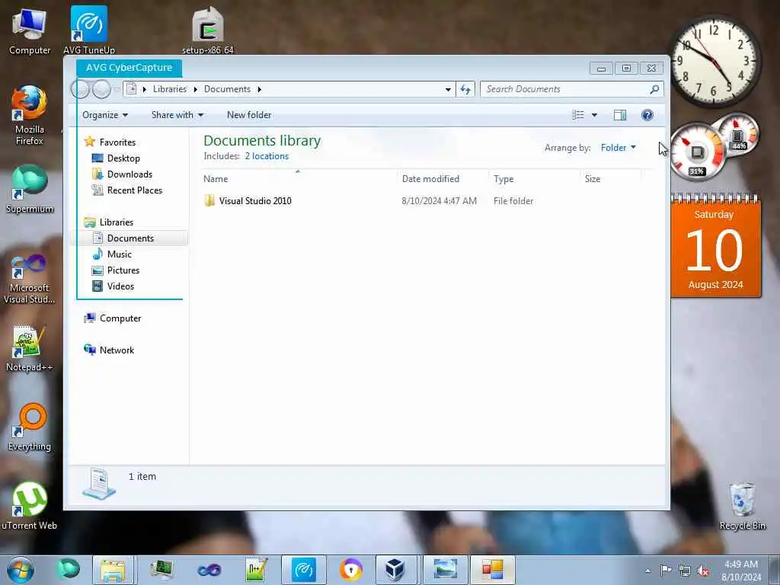Image resolution: width=780 pixels, height=585 pixels.
Task: Open the VirtualBox cube taskbar icon
Action: coord(395,570)
